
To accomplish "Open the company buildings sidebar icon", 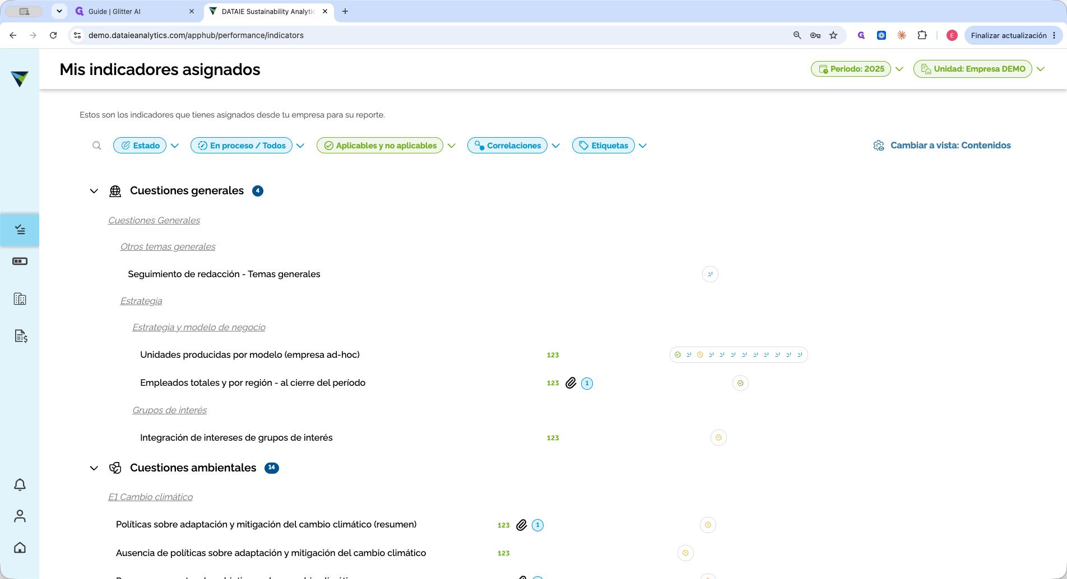I will 20,299.
